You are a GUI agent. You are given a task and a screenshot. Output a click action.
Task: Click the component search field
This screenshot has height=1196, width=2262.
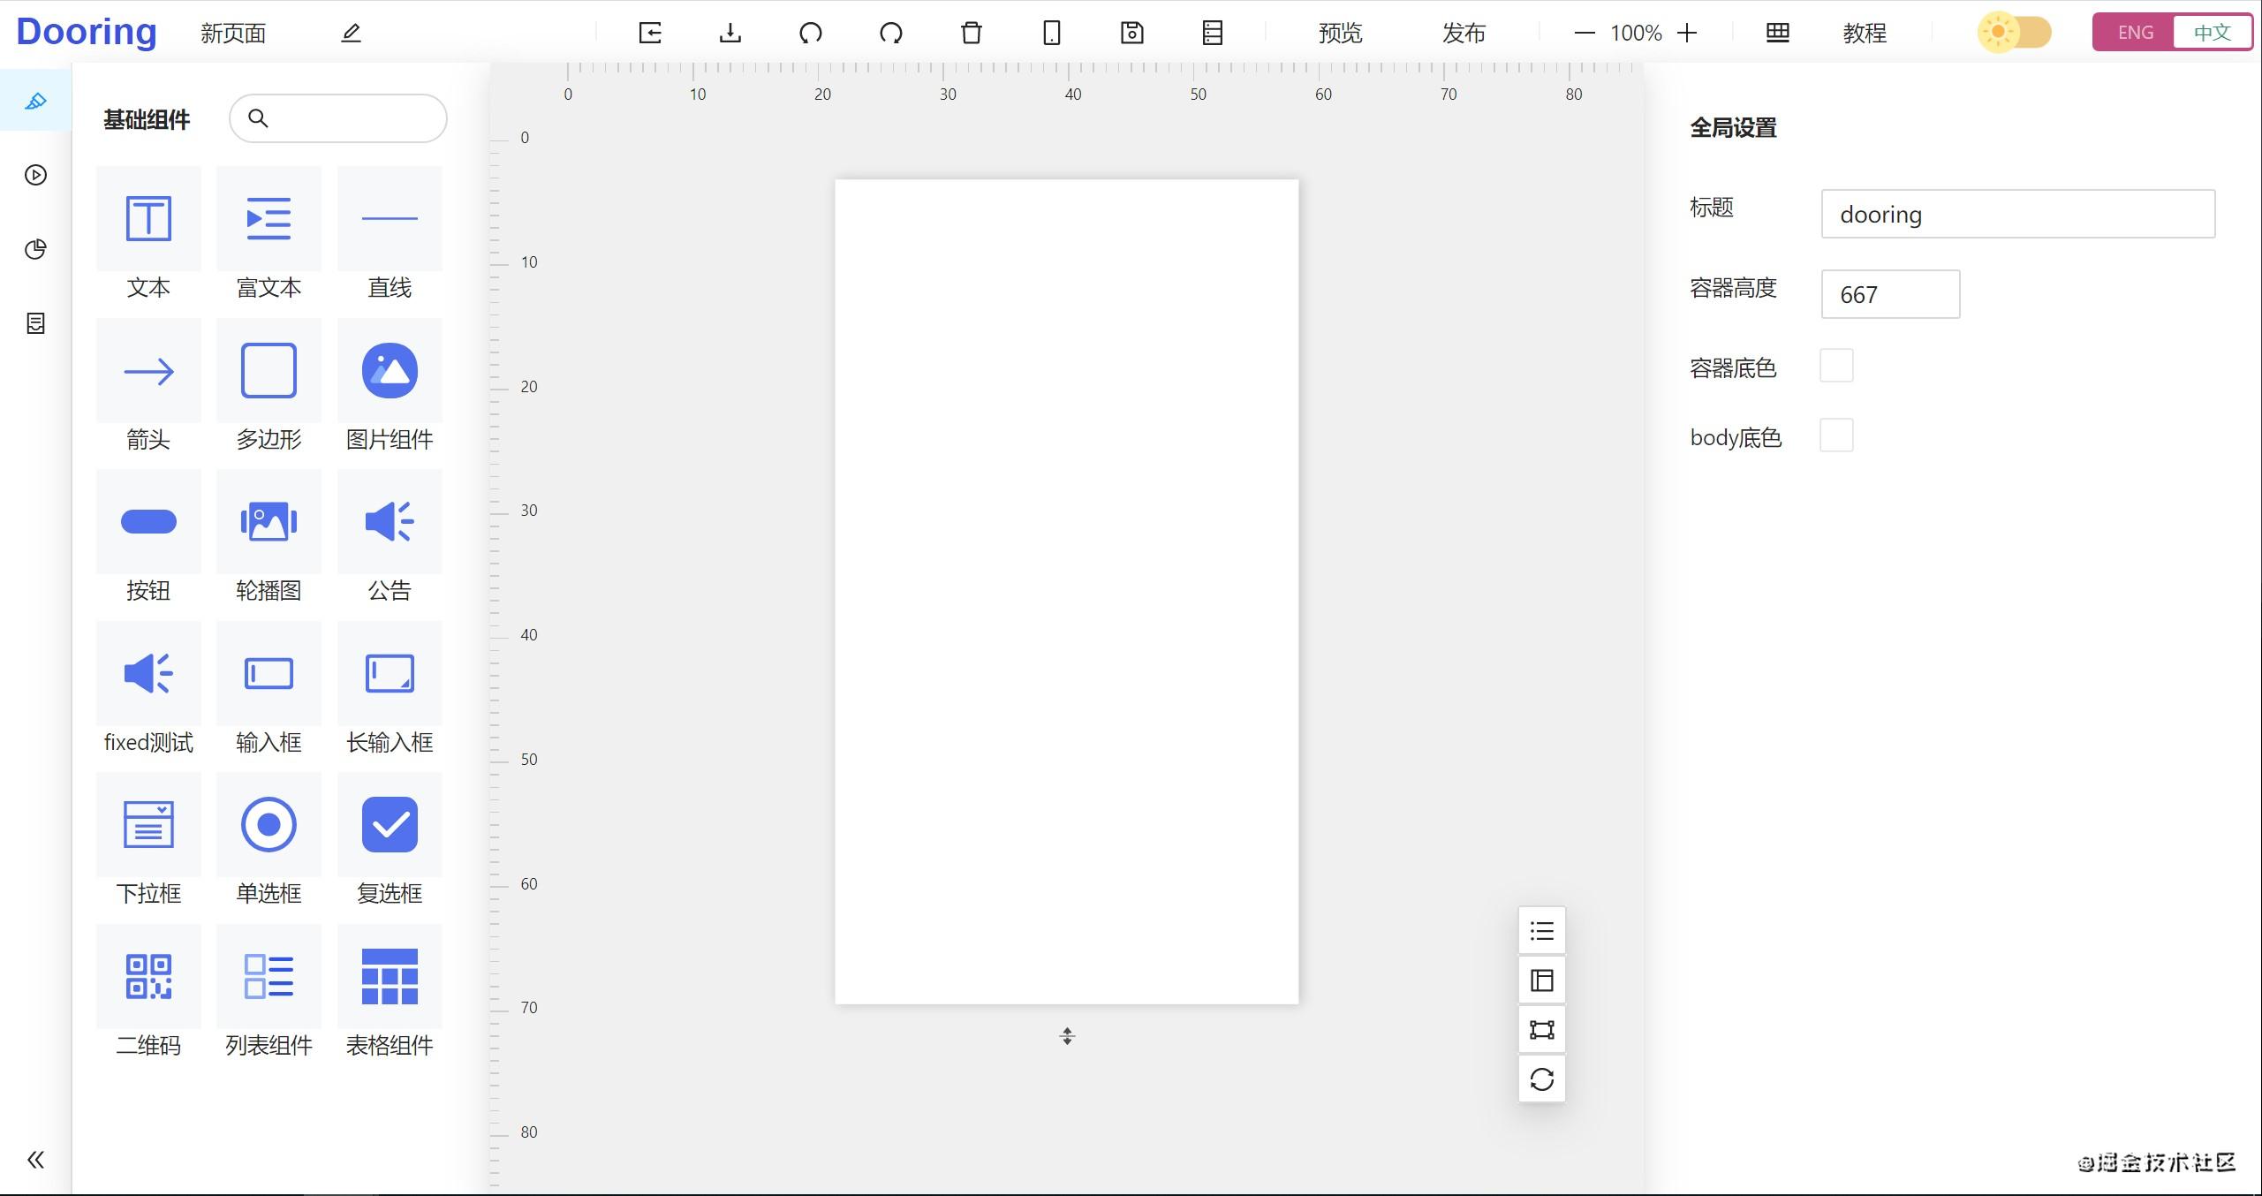pyautogui.click(x=338, y=118)
